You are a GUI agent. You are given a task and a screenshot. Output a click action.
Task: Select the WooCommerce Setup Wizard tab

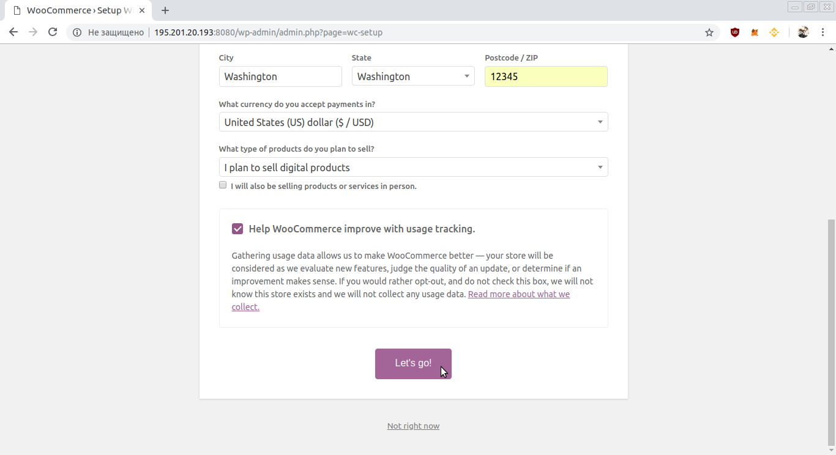(x=78, y=10)
